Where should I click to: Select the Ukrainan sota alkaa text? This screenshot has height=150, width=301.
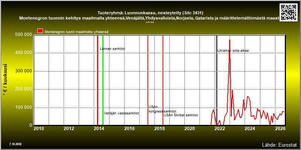pyautogui.click(x=233, y=51)
